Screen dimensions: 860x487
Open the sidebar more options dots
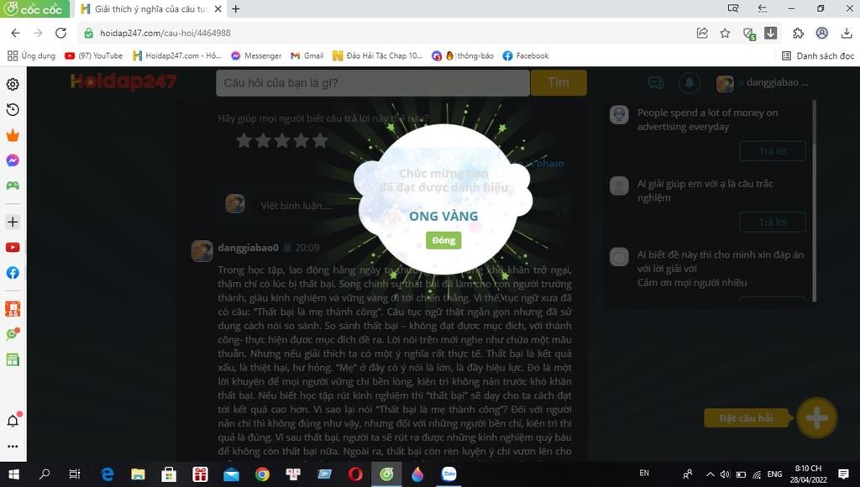(x=13, y=446)
